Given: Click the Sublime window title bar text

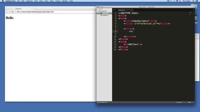Looking at the screenshot, I should click(147, 7).
